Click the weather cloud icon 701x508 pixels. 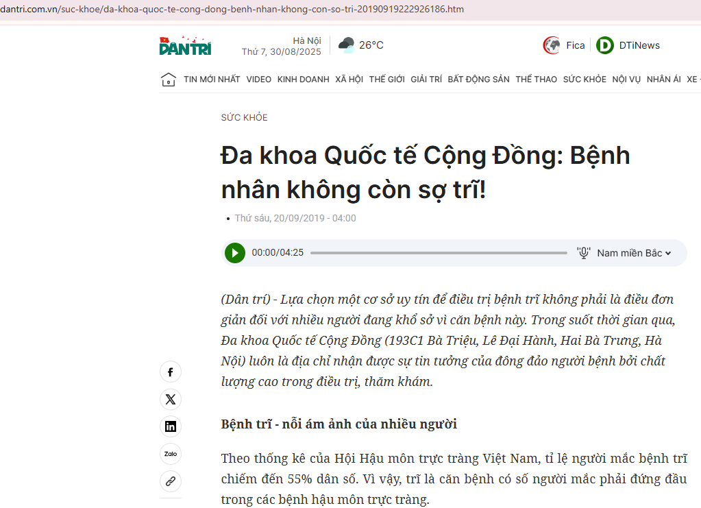347,45
